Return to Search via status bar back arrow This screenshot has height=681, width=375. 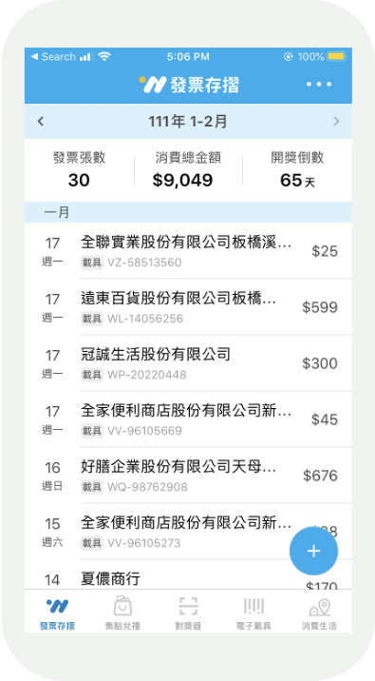tap(54, 56)
